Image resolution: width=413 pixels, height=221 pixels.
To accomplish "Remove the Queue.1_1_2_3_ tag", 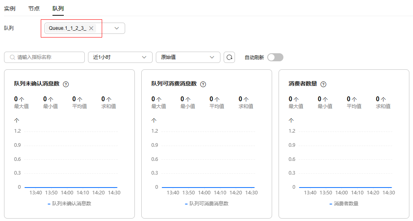I will [x=91, y=28].
